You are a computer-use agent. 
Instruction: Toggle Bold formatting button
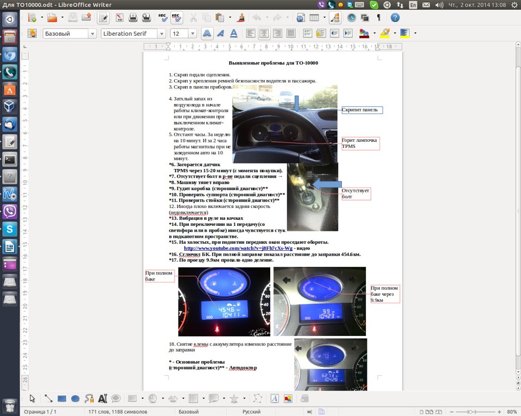click(207, 34)
